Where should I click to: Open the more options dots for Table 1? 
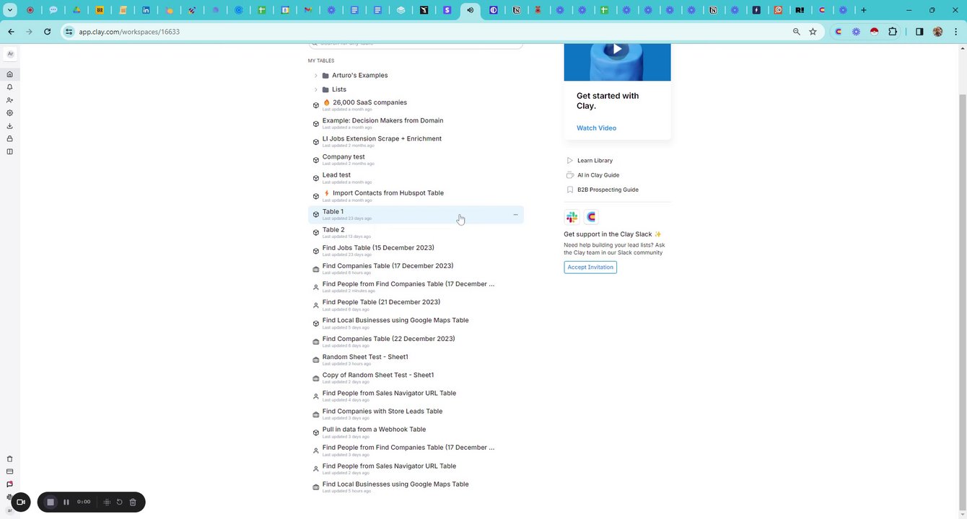(x=515, y=215)
